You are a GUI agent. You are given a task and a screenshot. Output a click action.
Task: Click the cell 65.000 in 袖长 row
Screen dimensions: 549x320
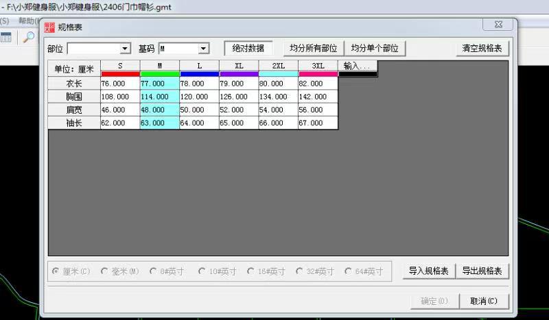click(239, 123)
